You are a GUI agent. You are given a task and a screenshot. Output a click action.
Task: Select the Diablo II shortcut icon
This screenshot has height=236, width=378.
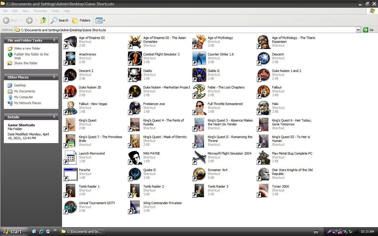click(x=199, y=75)
